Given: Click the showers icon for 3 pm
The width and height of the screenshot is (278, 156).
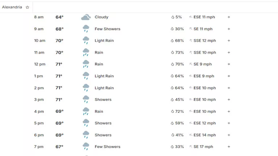Looking at the screenshot, I should [x=86, y=100].
